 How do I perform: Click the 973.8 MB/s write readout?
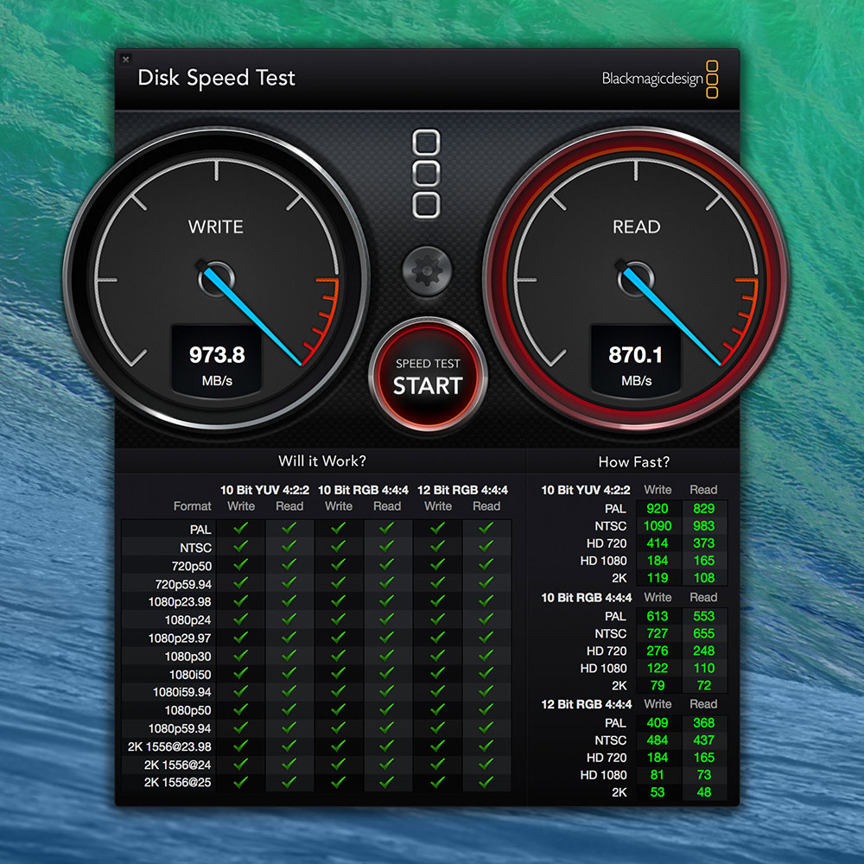point(217,360)
